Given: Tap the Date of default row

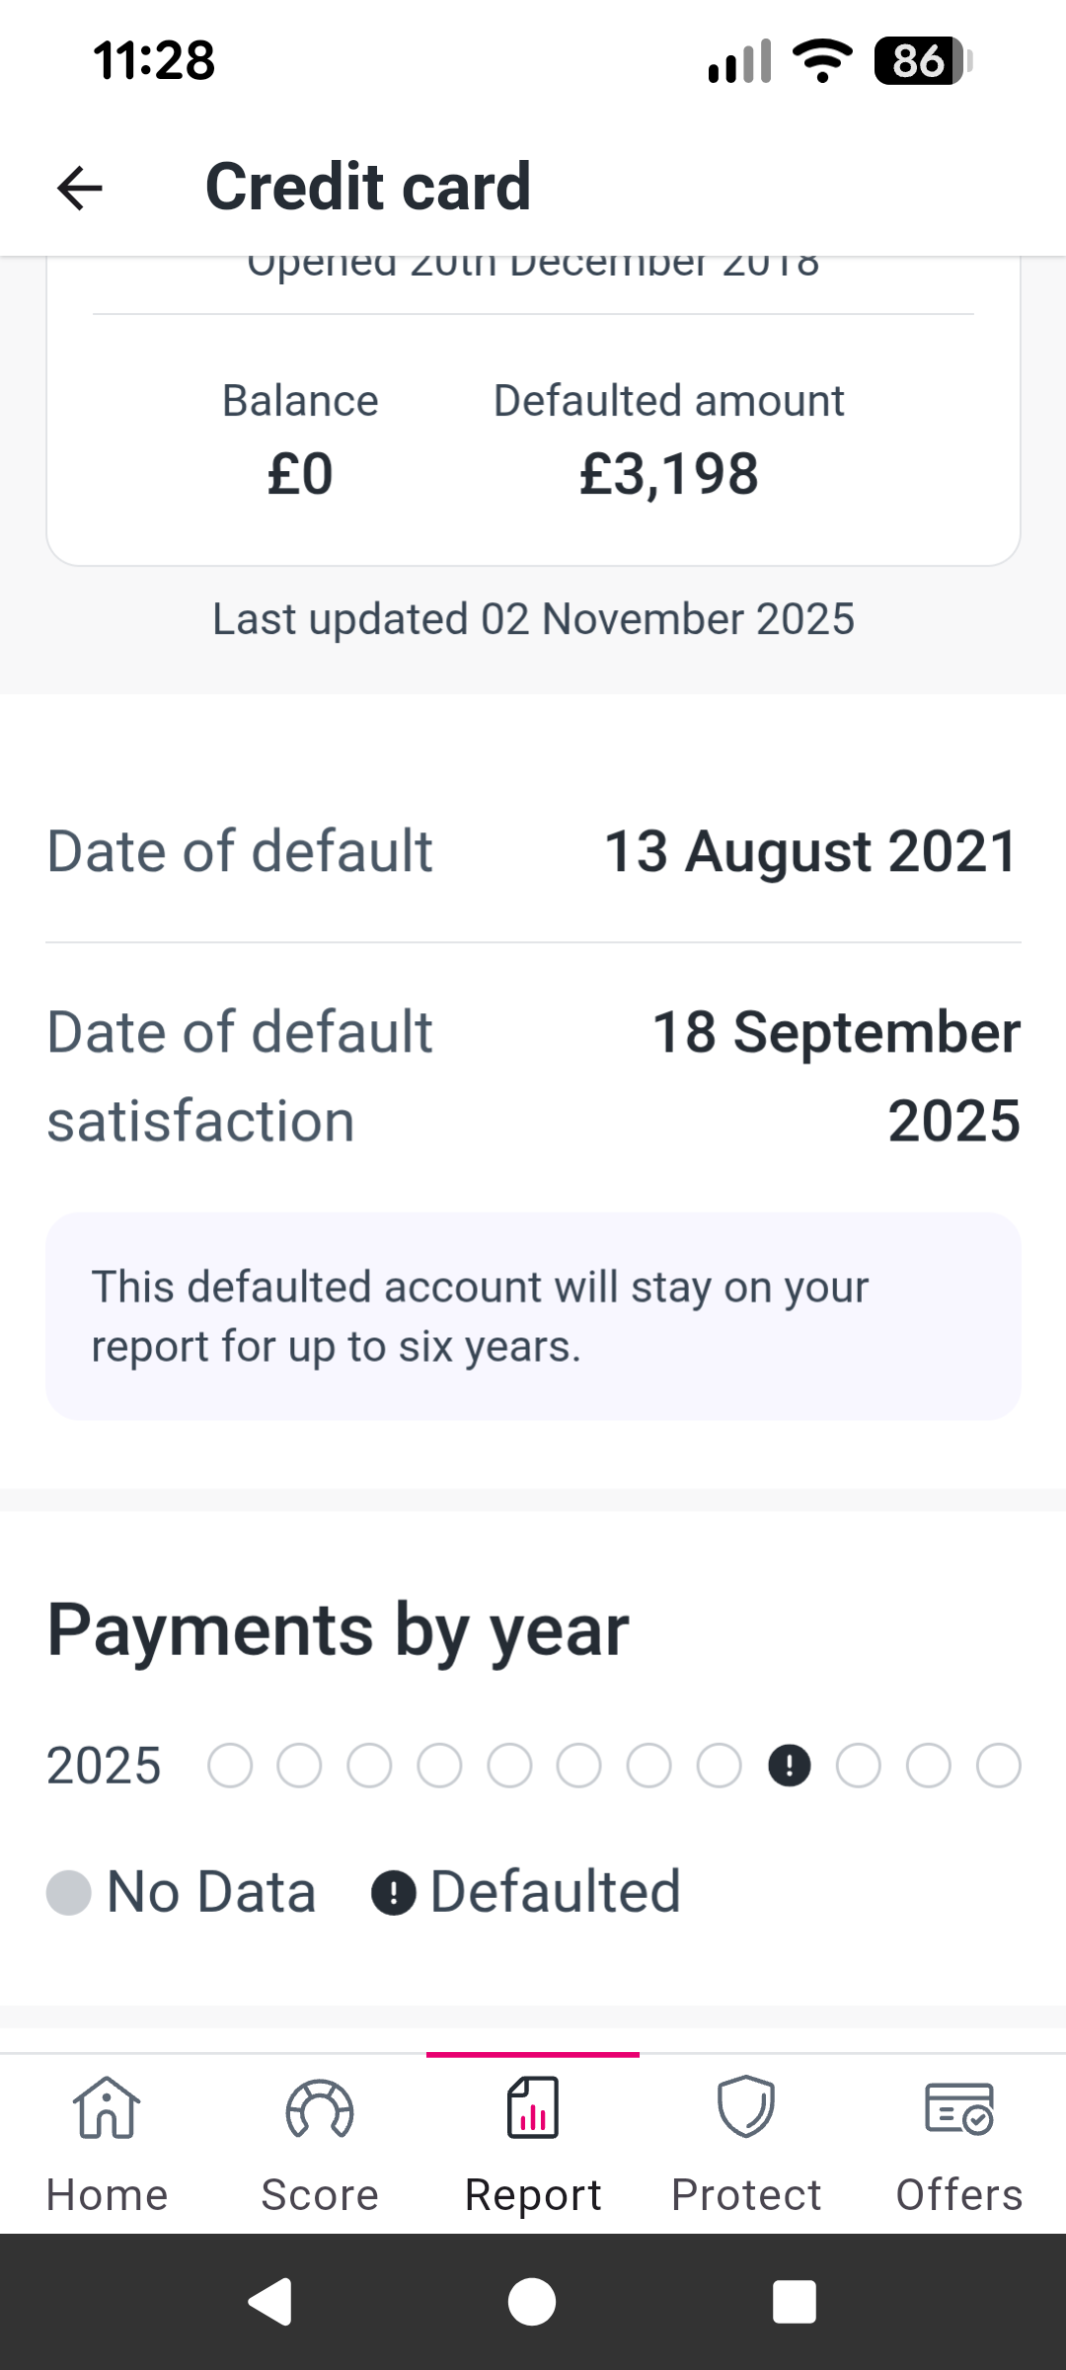Looking at the screenshot, I should pyautogui.click(x=533, y=851).
